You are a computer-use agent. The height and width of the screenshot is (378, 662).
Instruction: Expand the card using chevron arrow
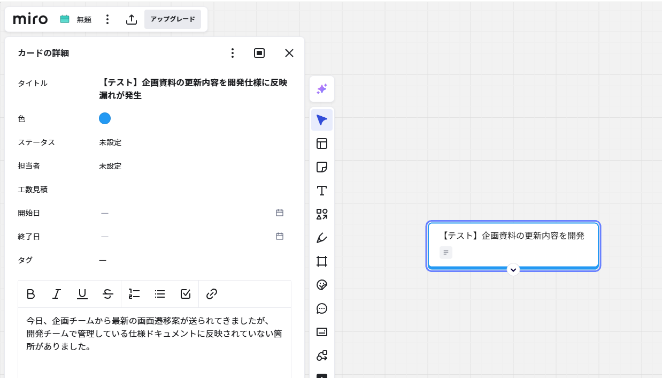click(513, 270)
